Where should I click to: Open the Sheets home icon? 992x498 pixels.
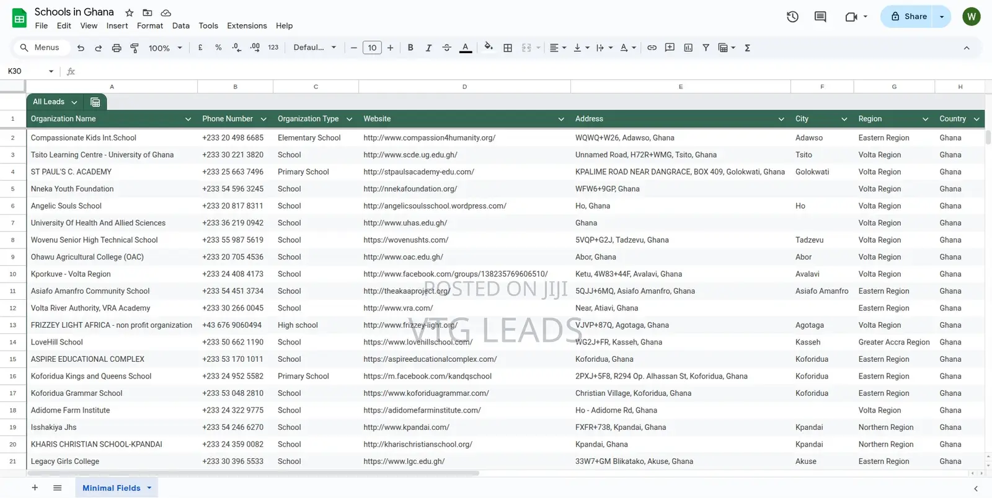[x=19, y=17]
